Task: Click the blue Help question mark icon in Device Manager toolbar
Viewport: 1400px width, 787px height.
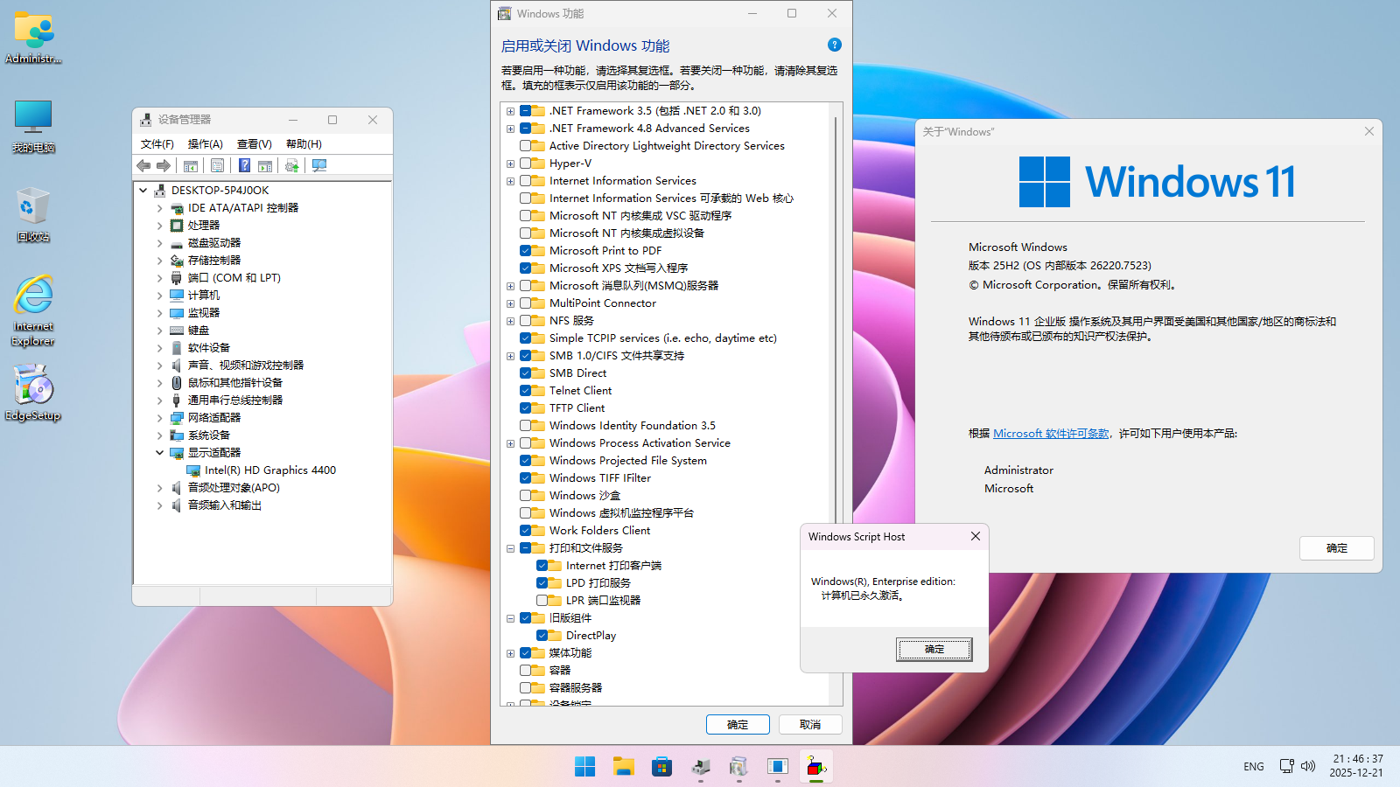Action: click(x=245, y=165)
